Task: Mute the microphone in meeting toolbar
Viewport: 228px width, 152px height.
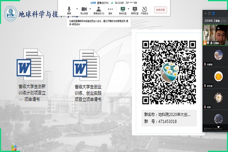Action: coord(69,9)
